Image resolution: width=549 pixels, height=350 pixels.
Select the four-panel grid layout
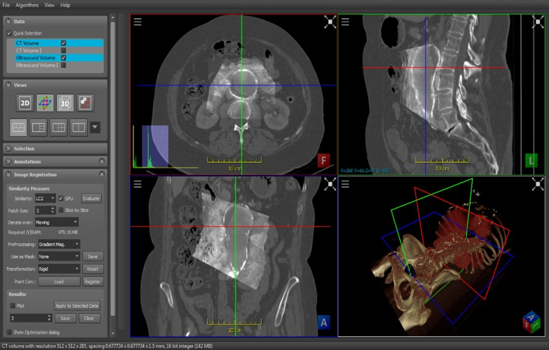pos(19,127)
